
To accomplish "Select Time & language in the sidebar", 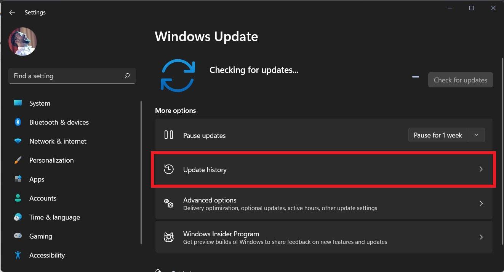I will [x=54, y=217].
